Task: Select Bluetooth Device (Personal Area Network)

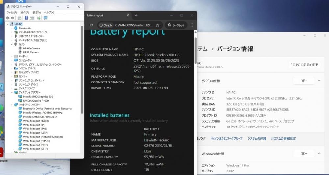Action: [47, 109]
